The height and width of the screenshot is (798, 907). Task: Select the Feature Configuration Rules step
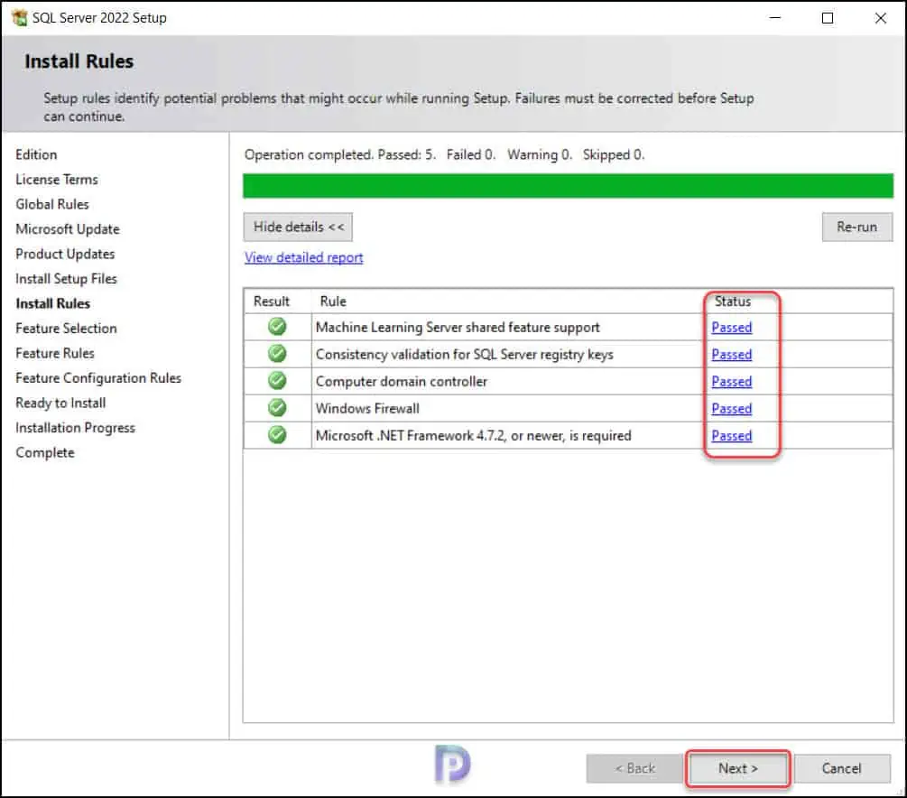[x=98, y=378]
